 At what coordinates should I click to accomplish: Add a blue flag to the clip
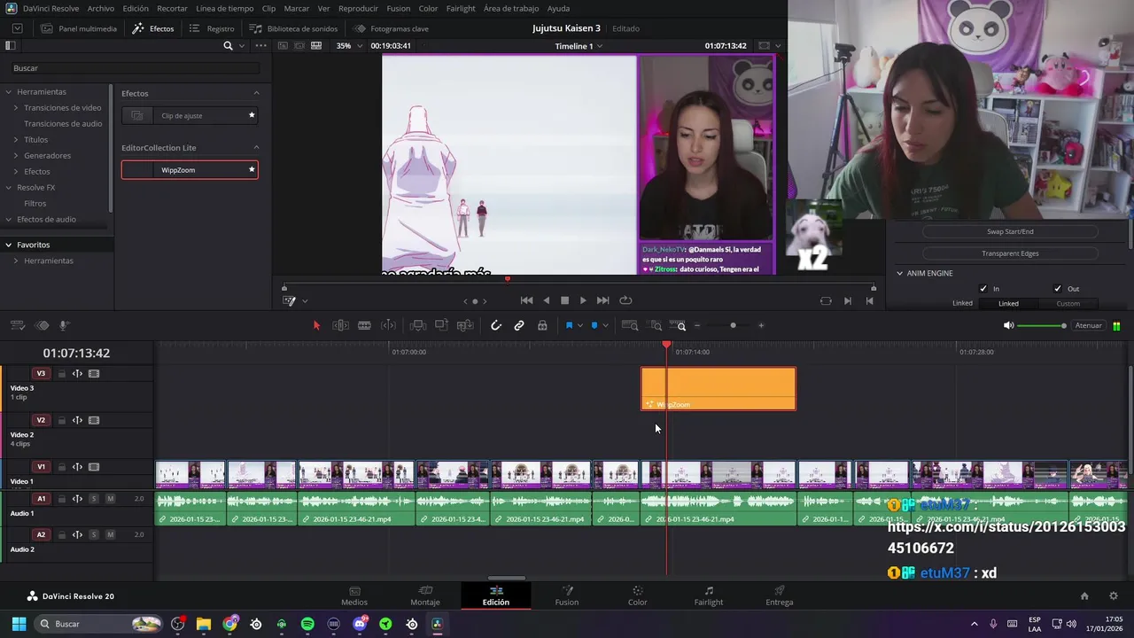pyautogui.click(x=569, y=325)
